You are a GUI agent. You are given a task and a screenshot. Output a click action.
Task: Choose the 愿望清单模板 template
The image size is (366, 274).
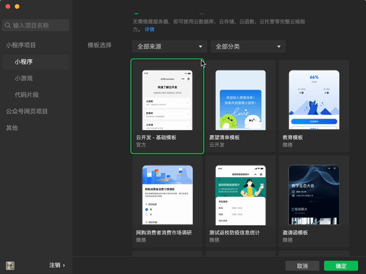(x=241, y=106)
